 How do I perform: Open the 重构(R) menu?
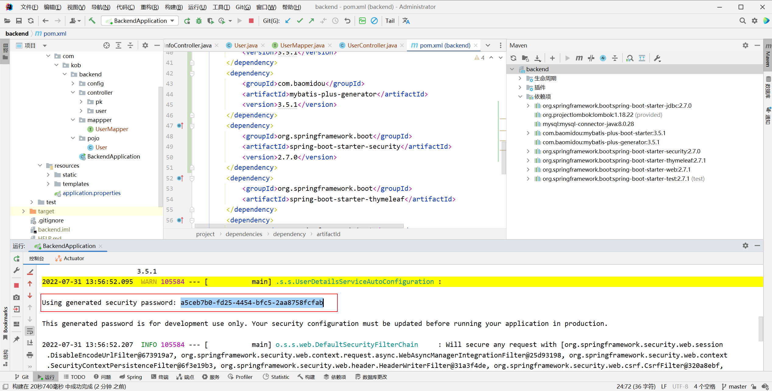[x=150, y=7]
